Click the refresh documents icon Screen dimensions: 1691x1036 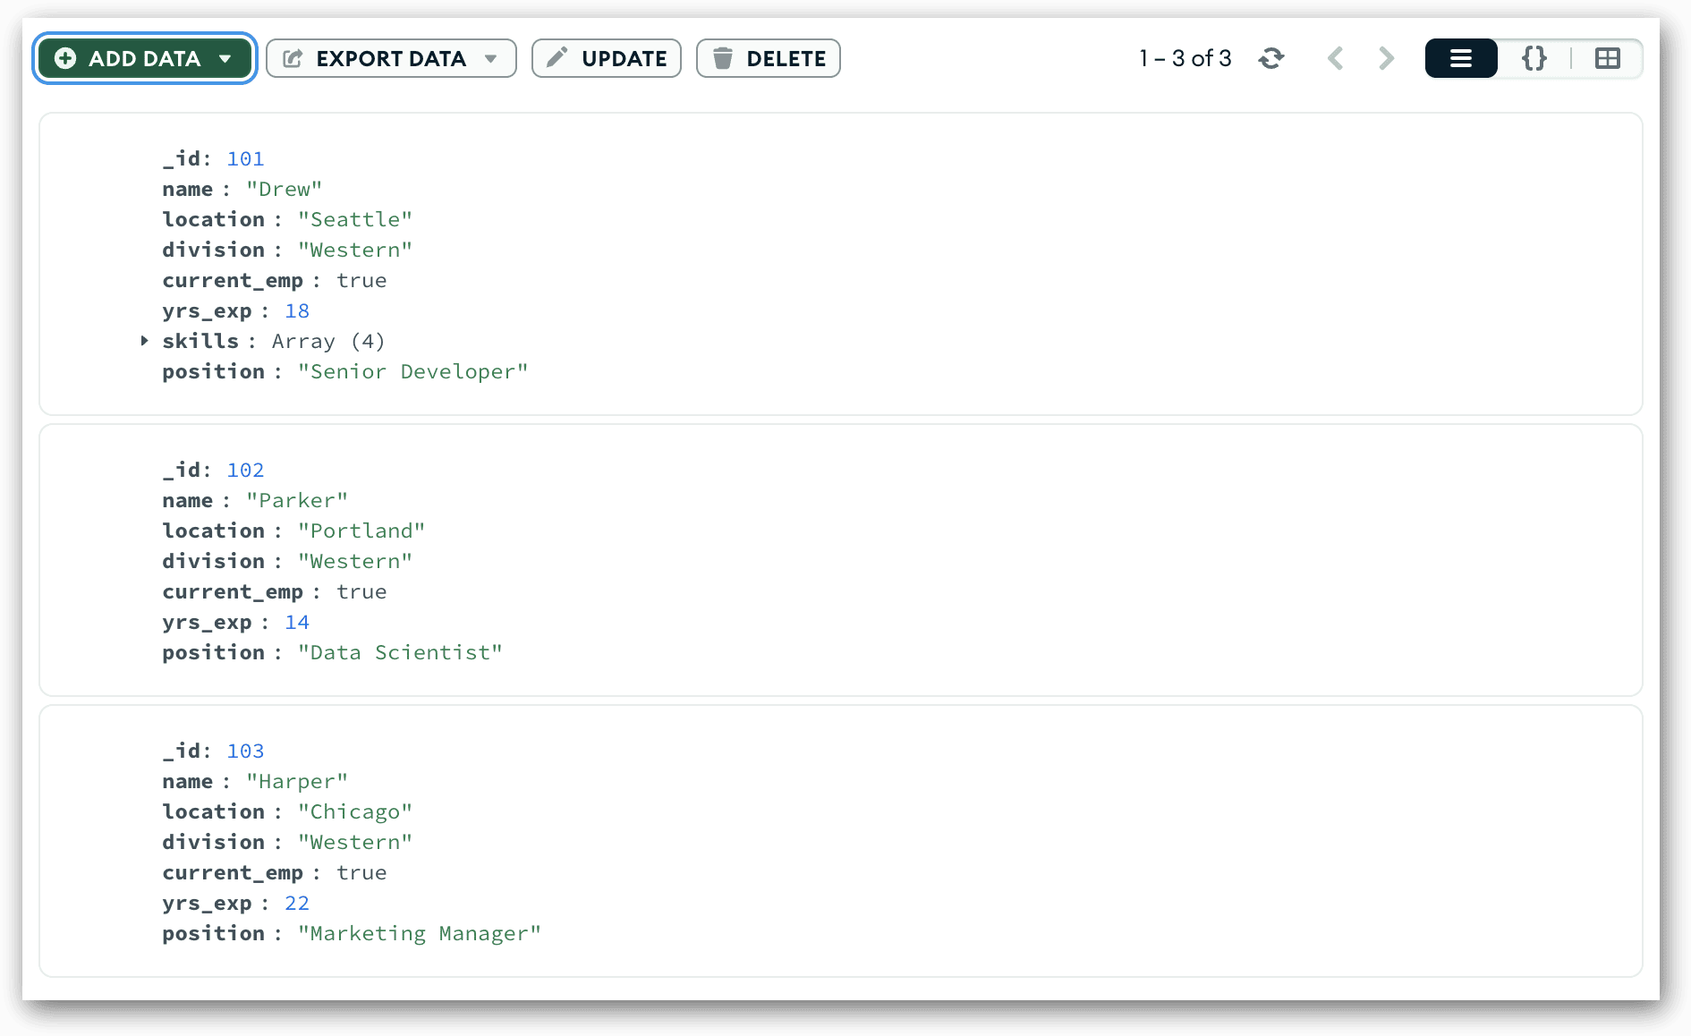1271,59
